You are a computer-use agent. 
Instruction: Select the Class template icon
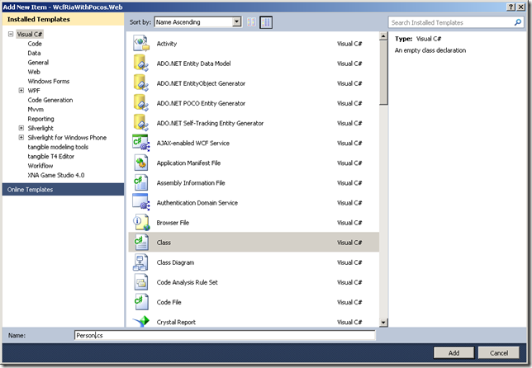tap(141, 243)
